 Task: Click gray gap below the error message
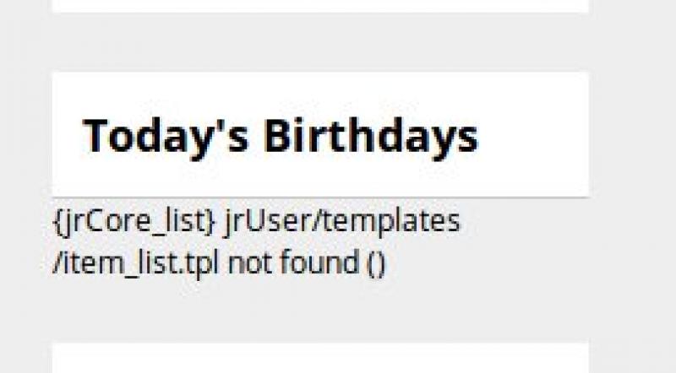(319, 311)
